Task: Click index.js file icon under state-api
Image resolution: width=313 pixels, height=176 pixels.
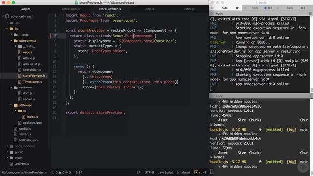Action: 23,117
